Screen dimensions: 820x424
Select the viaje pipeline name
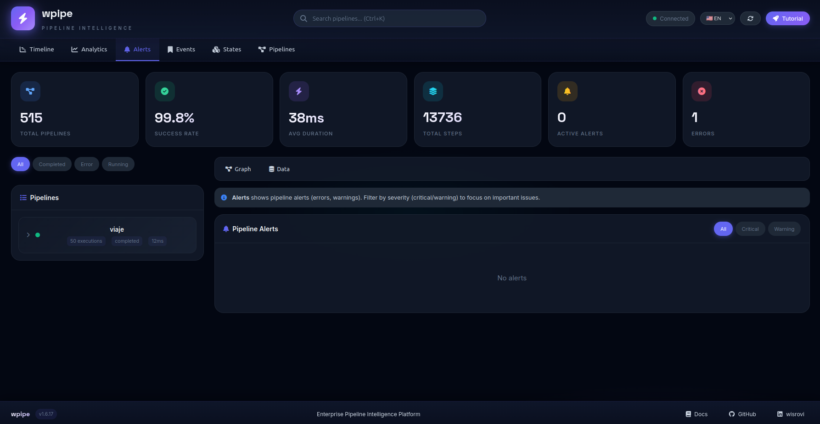(117, 229)
